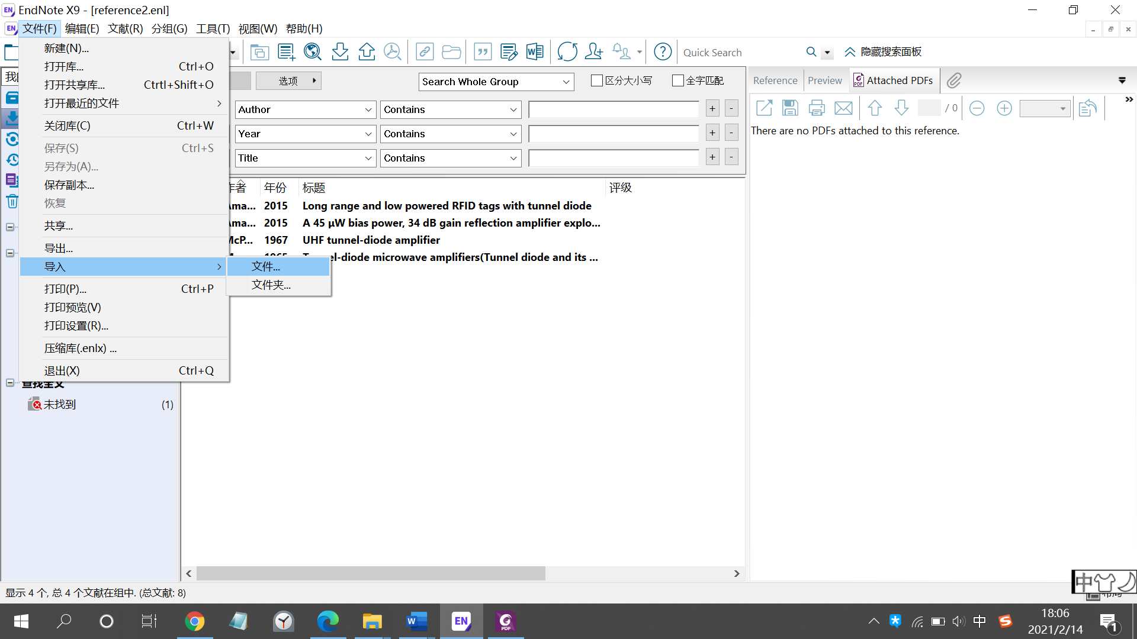Image resolution: width=1137 pixels, height=639 pixels.
Task: Open the Help question mark icon
Action: click(x=663, y=52)
